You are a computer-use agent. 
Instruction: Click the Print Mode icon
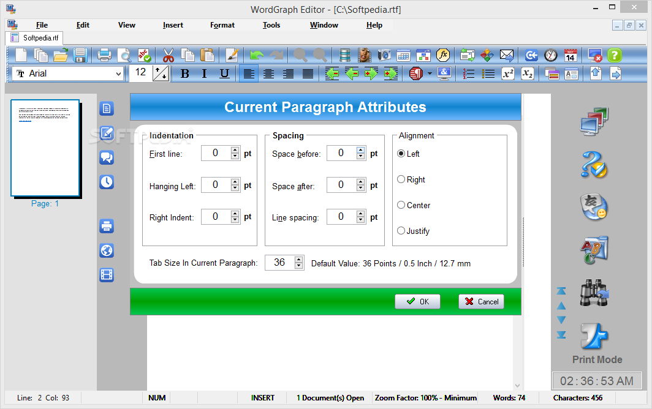point(595,336)
